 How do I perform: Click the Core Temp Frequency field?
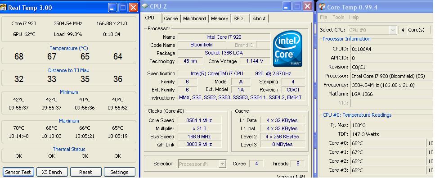point(392,85)
